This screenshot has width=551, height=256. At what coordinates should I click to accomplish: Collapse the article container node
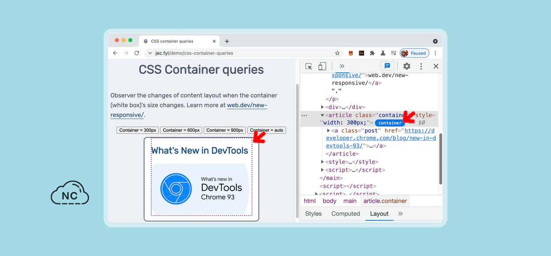point(323,115)
